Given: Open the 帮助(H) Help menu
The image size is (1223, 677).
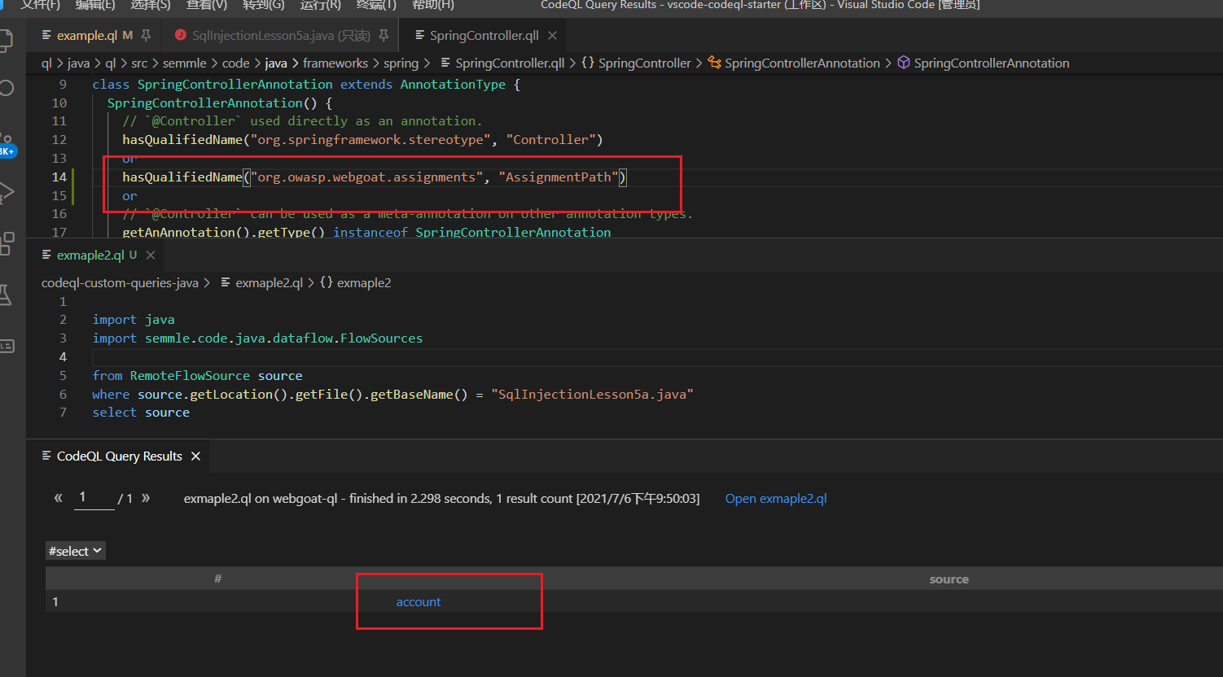Looking at the screenshot, I should click(x=432, y=5).
